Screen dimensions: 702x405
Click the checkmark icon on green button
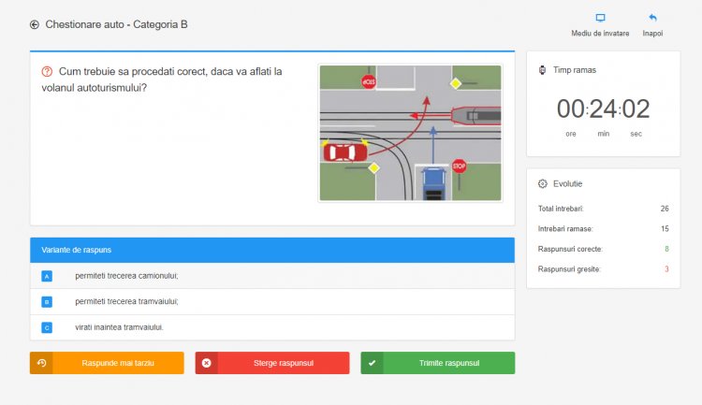(372, 363)
